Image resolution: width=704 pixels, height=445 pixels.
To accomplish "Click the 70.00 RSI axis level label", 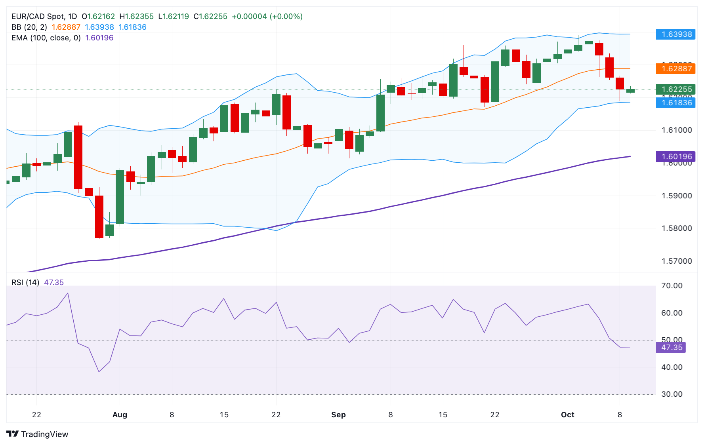I will point(672,285).
